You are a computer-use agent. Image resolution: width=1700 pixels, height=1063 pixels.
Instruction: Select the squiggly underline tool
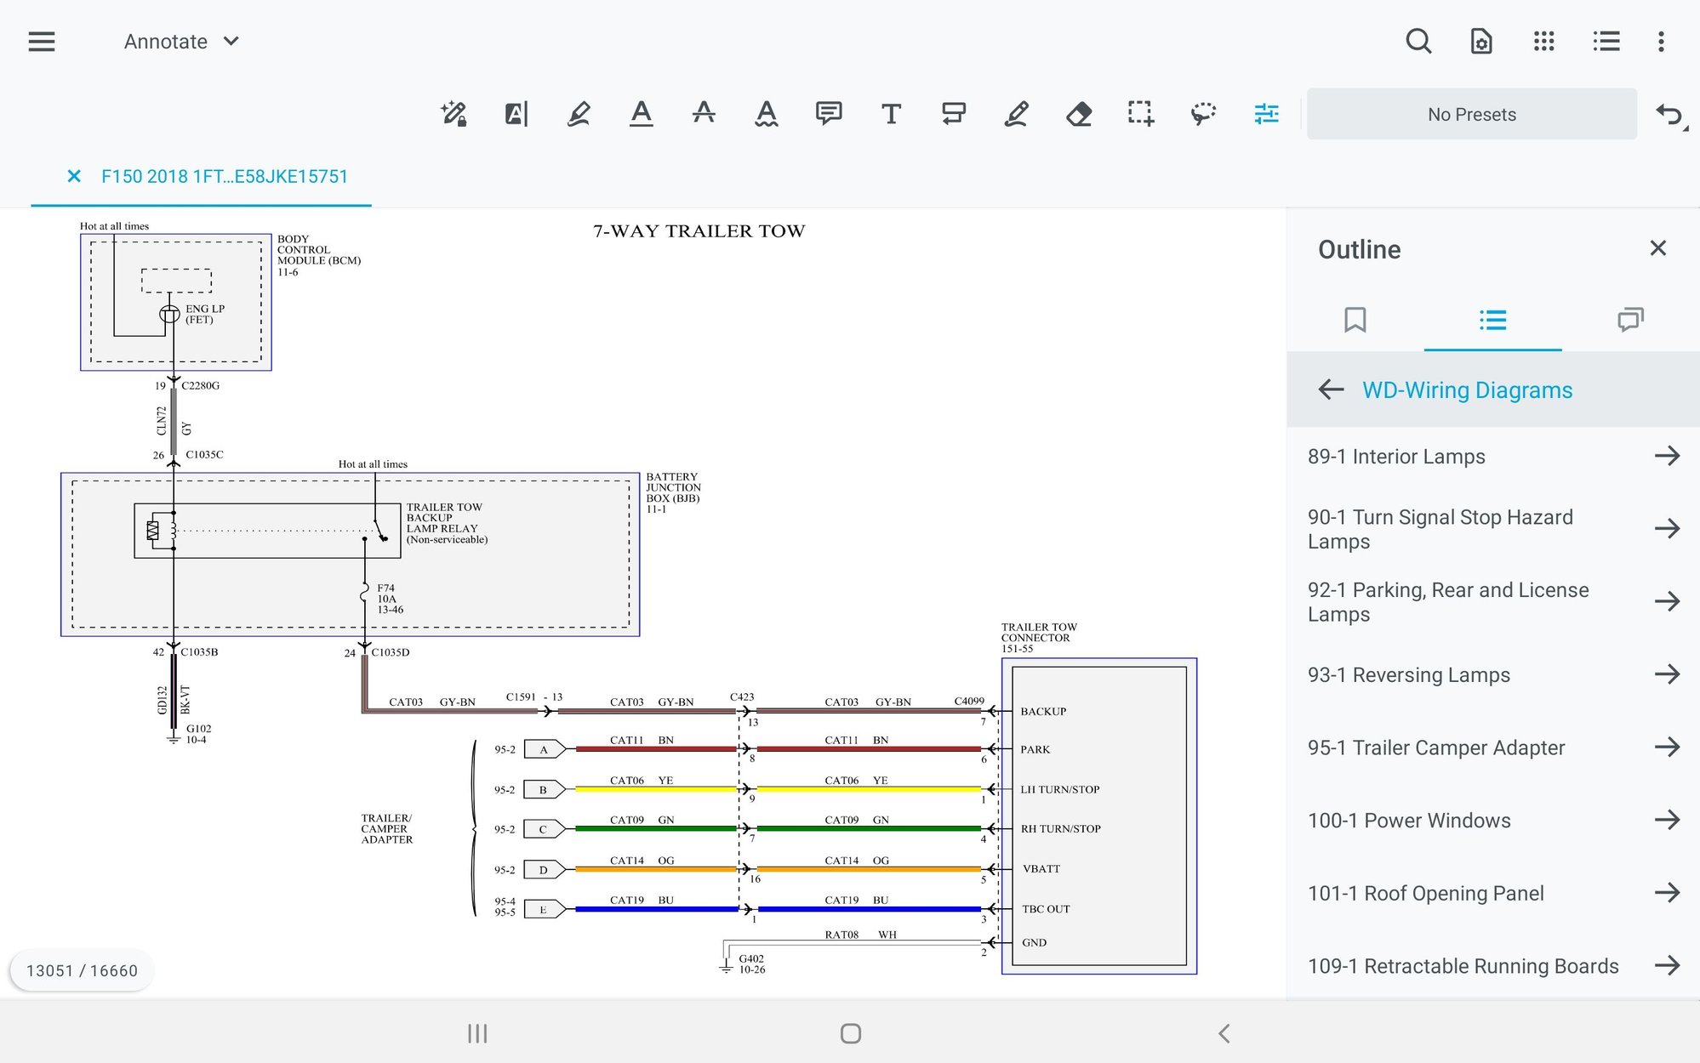point(765,113)
